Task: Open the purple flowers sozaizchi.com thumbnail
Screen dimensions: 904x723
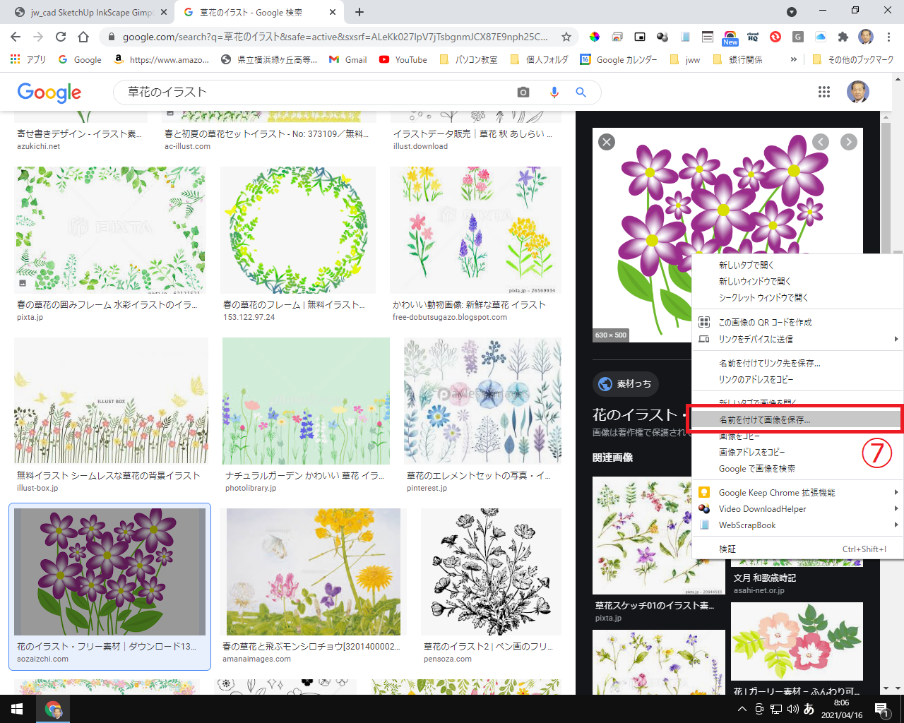Action: (x=110, y=572)
